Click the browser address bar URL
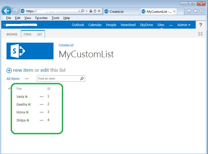 click(53, 11)
